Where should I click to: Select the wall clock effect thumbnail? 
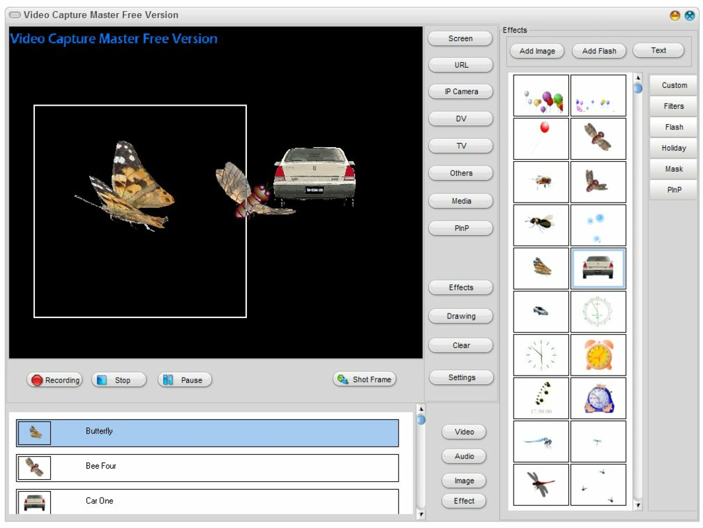[539, 354]
